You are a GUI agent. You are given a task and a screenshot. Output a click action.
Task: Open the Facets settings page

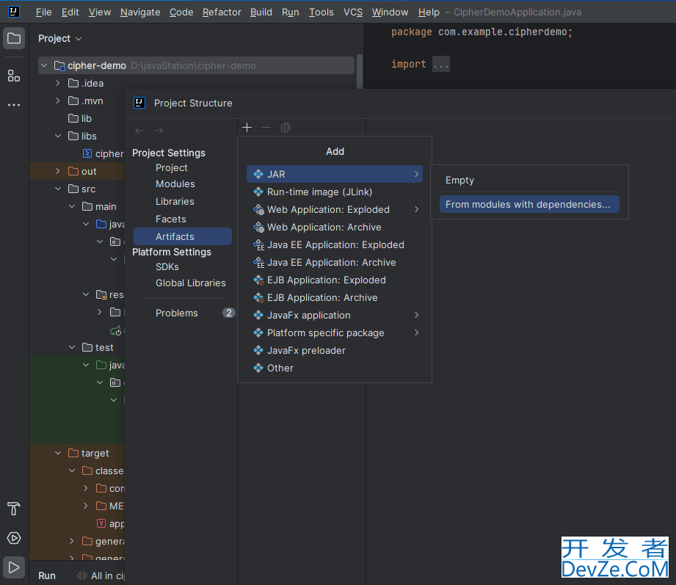[x=171, y=219]
